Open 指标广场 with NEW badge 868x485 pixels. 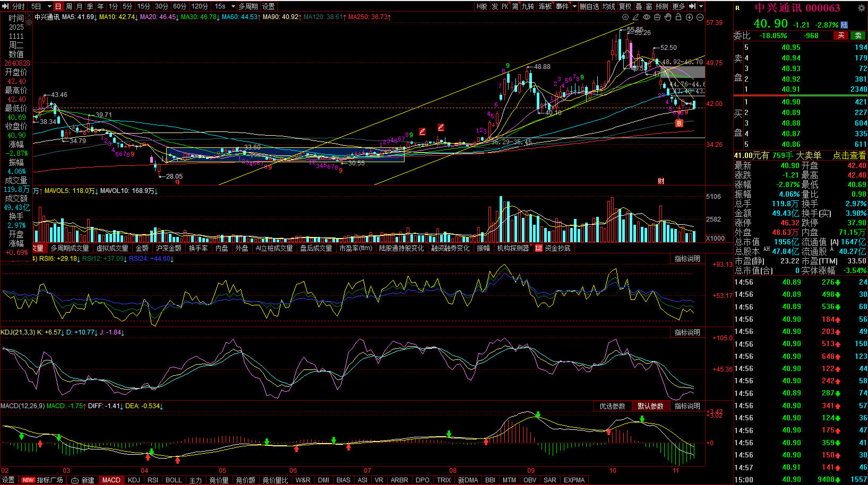[42, 480]
